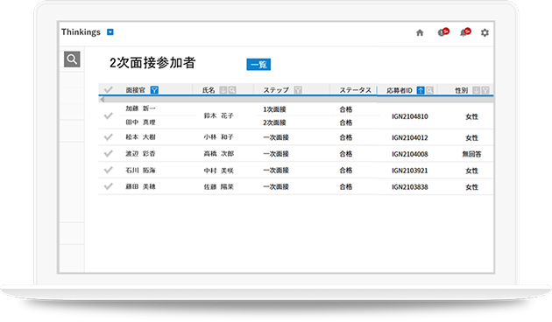Select applicant ID IGN2103921
The height and width of the screenshot is (322, 552).
pos(410,171)
